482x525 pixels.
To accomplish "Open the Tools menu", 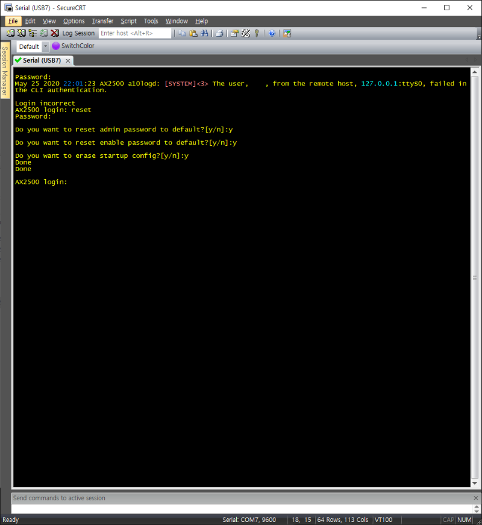I will coord(151,21).
